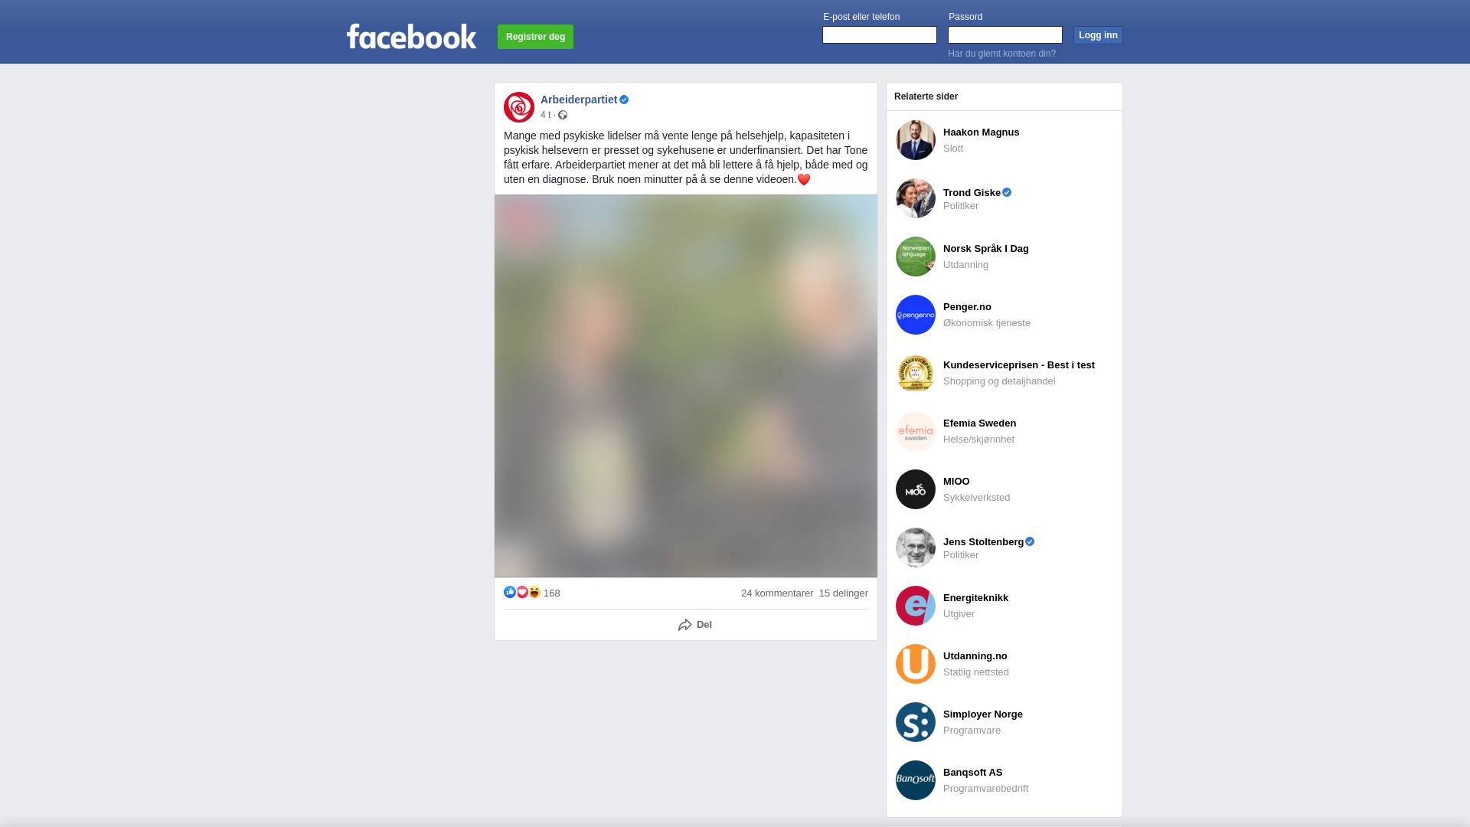This screenshot has height=827, width=1470.
Task: Open Energiteknikk page logo
Action: 916,606
